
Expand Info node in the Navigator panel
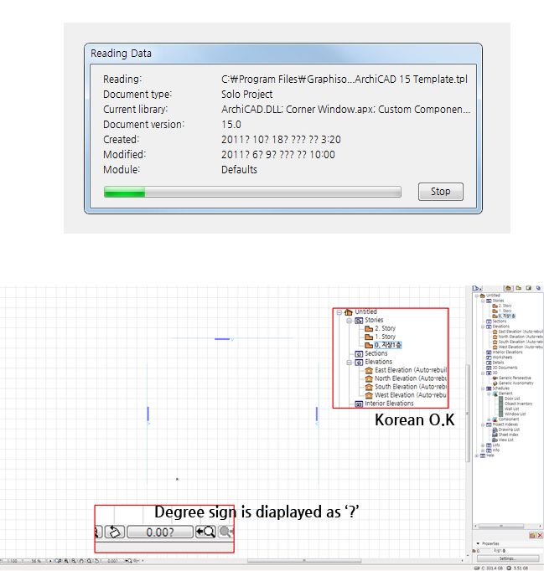(x=483, y=450)
